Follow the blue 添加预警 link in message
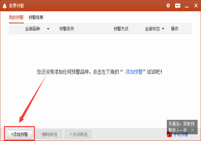The width and height of the screenshot is (201, 141). coord(134,72)
